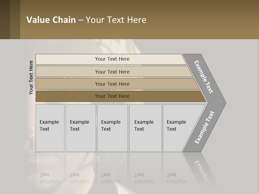Click the mirrored text reflection under the fifth box
The image size is (259, 194).
coord(176,178)
